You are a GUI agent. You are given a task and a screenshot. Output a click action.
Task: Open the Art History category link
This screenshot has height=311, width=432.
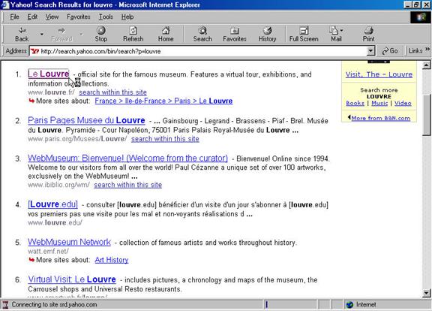(112, 260)
